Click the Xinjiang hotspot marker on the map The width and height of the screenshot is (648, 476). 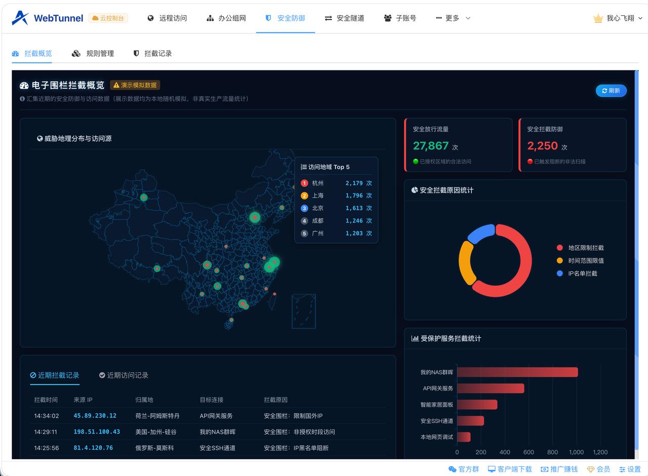coord(144,197)
